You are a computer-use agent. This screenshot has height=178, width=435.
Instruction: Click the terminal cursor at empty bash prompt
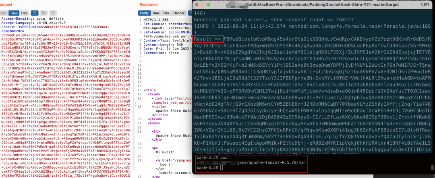pos(222,168)
